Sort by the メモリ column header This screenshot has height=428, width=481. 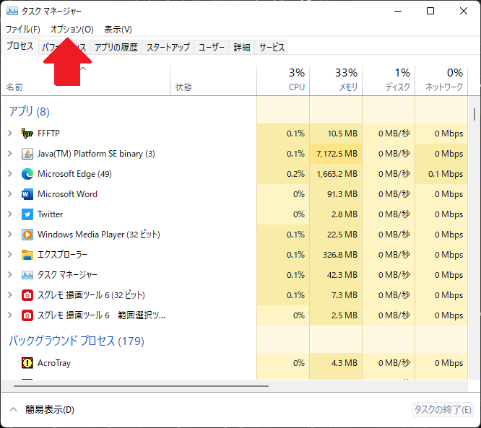336,81
